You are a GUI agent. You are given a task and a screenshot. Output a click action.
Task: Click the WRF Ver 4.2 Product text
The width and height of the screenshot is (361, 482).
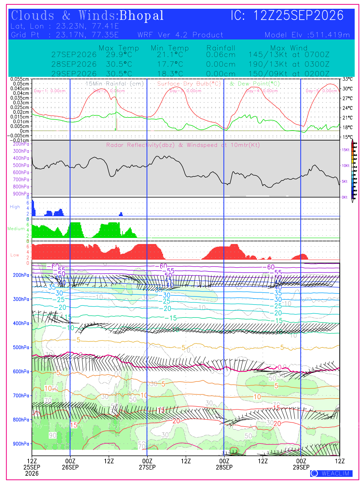pos(180,35)
